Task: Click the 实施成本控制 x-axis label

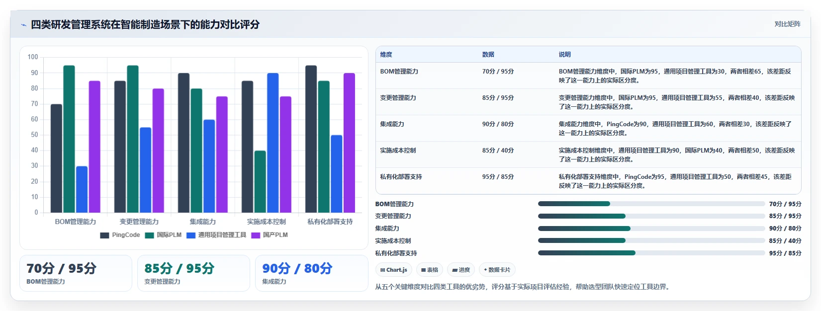Action: pos(267,222)
